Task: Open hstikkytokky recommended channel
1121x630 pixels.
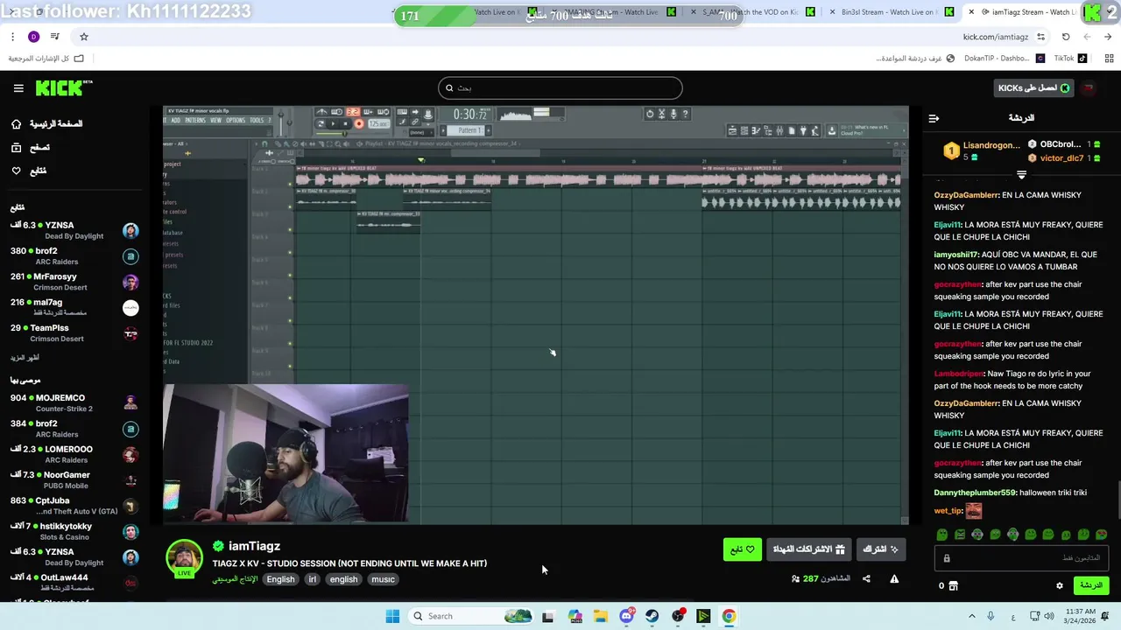Action: (74, 531)
